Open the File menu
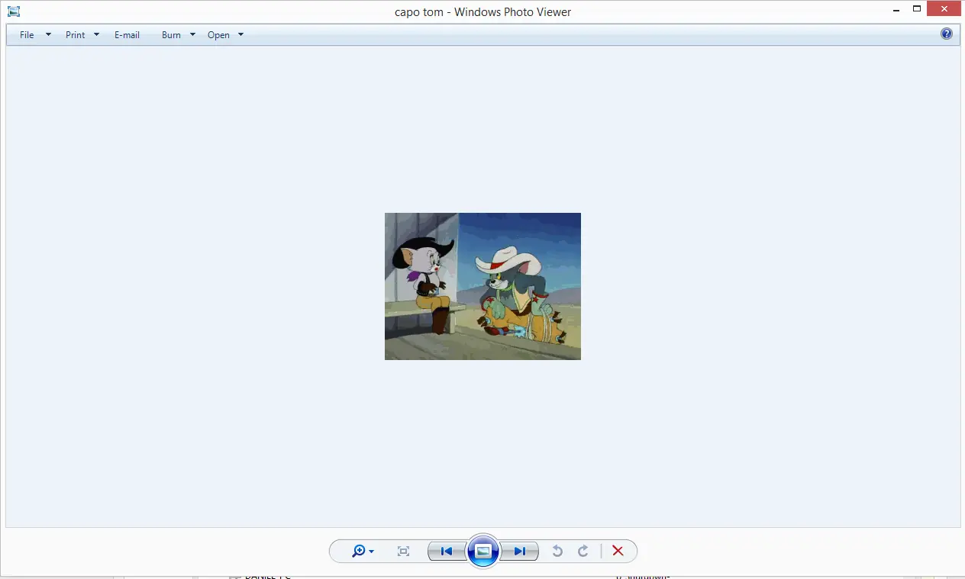Screen dimensions: 965x579 pos(27,35)
